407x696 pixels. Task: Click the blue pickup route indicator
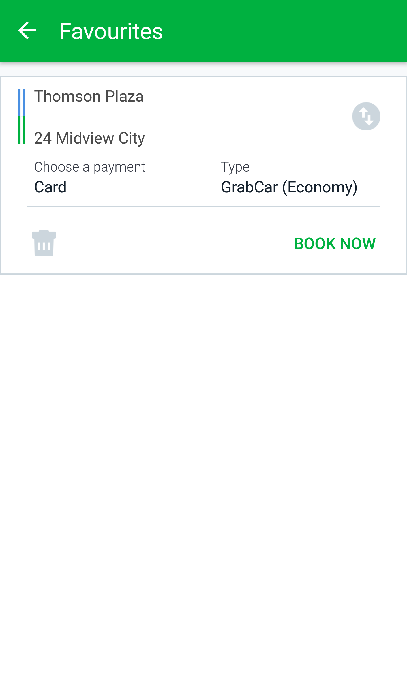coord(22,102)
